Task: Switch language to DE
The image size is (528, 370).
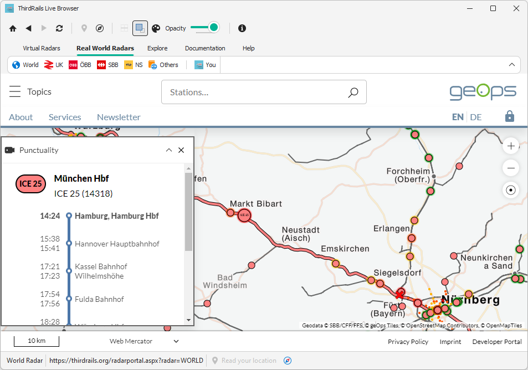Action: click(x=476, y=117)
